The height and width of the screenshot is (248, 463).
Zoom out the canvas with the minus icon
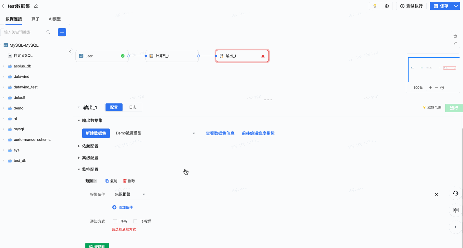(x=436, y=88)
